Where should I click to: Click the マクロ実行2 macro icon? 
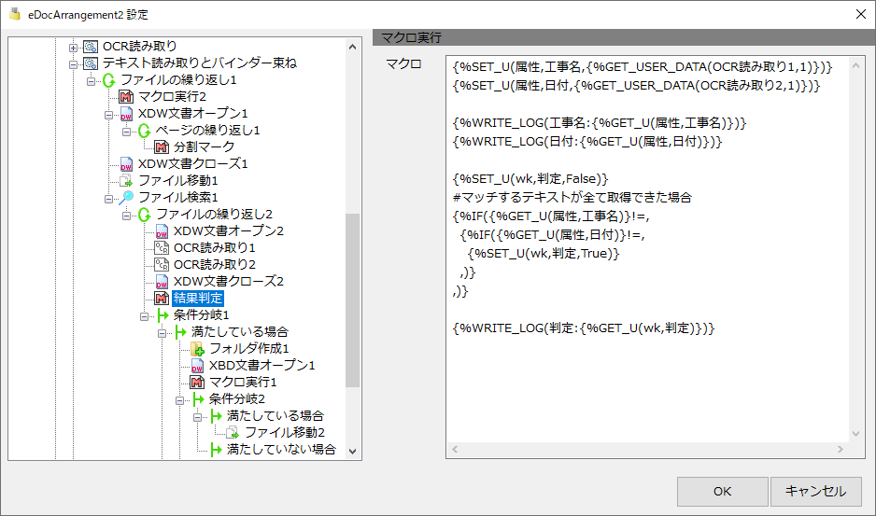(126, 97)
